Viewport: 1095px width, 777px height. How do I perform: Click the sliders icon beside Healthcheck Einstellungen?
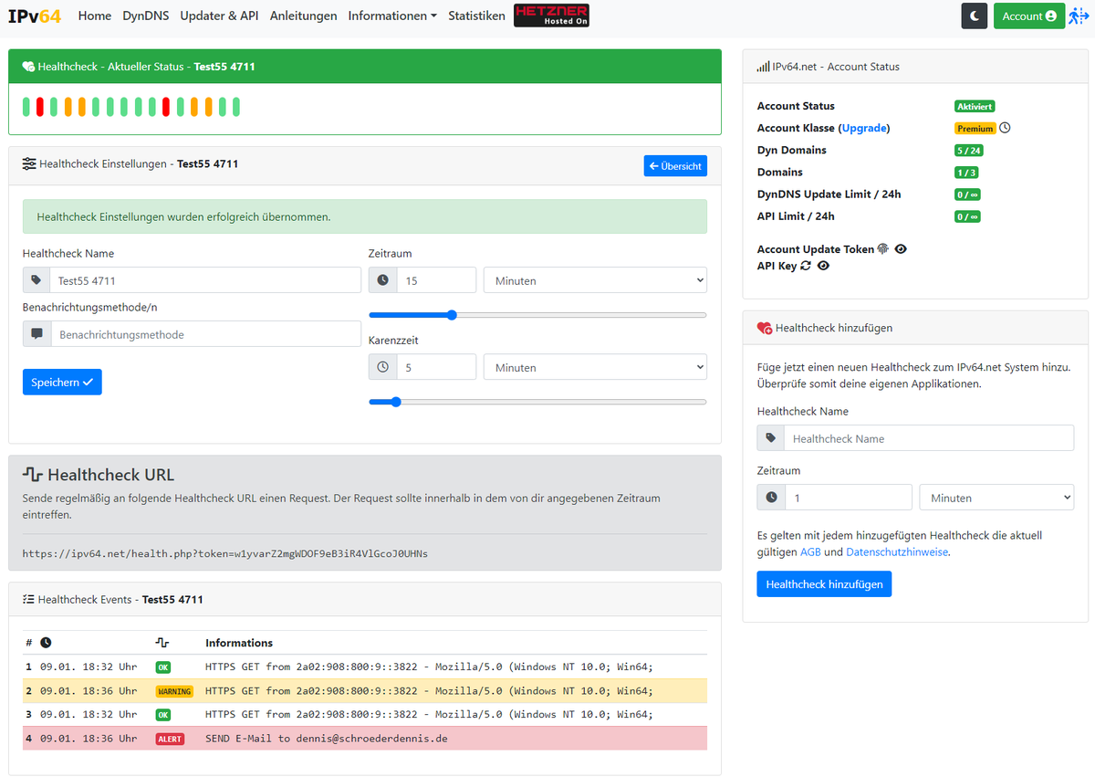pyautogui.click(x=29, y=164)
